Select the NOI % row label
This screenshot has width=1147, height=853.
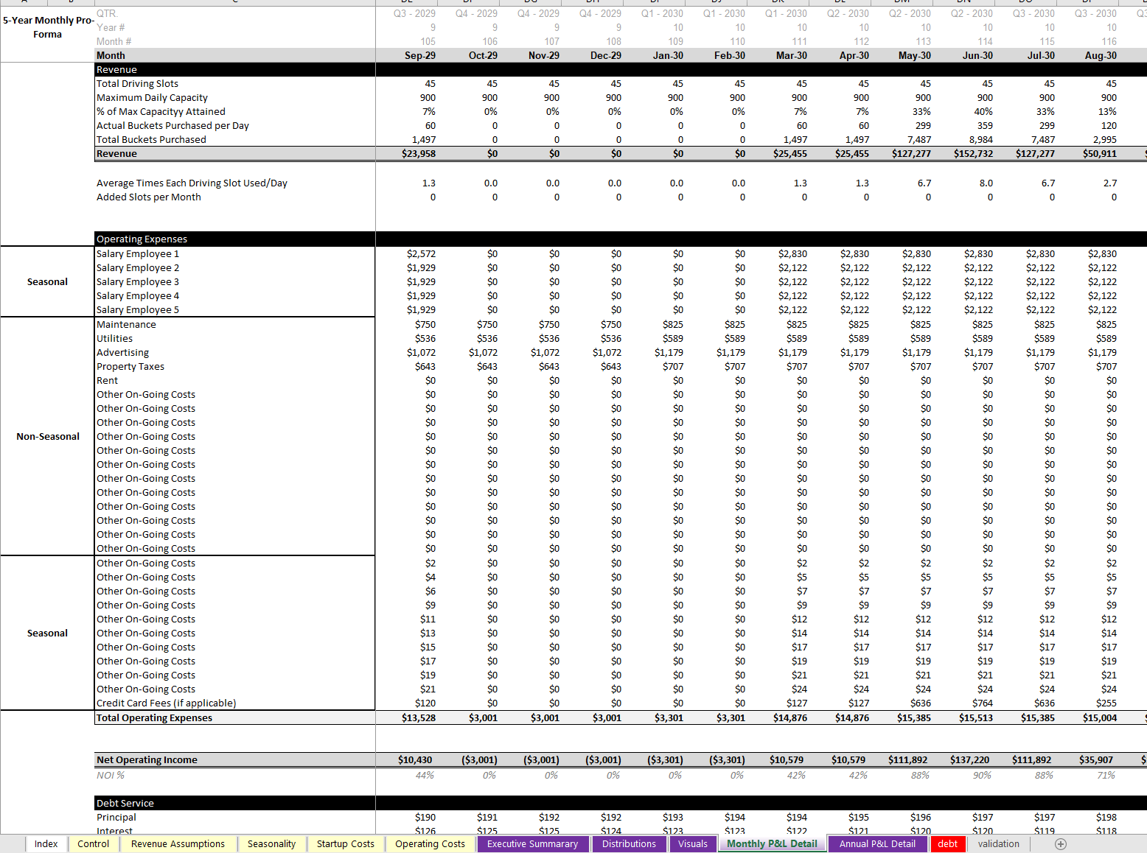111,775
